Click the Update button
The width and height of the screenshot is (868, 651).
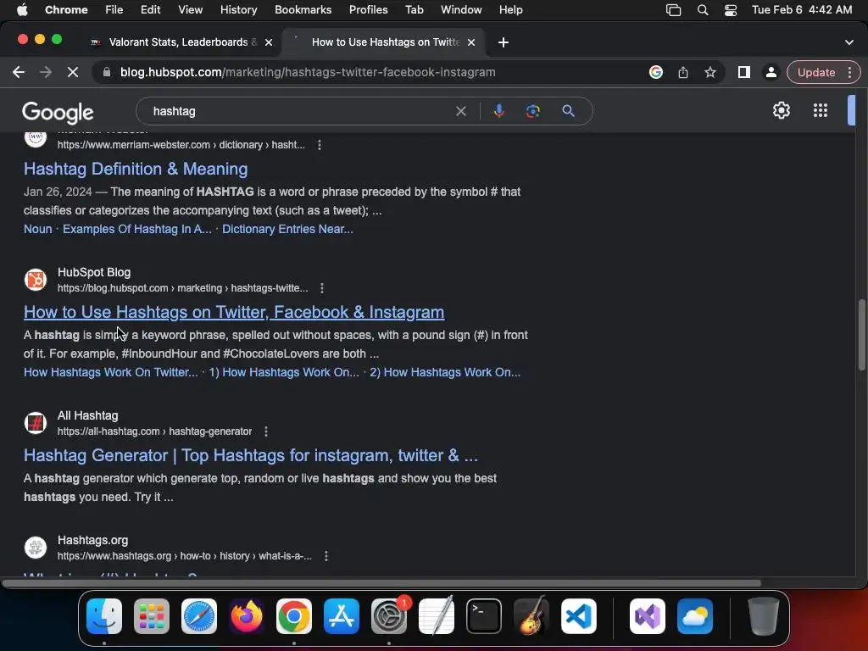[x=816, y=72]
